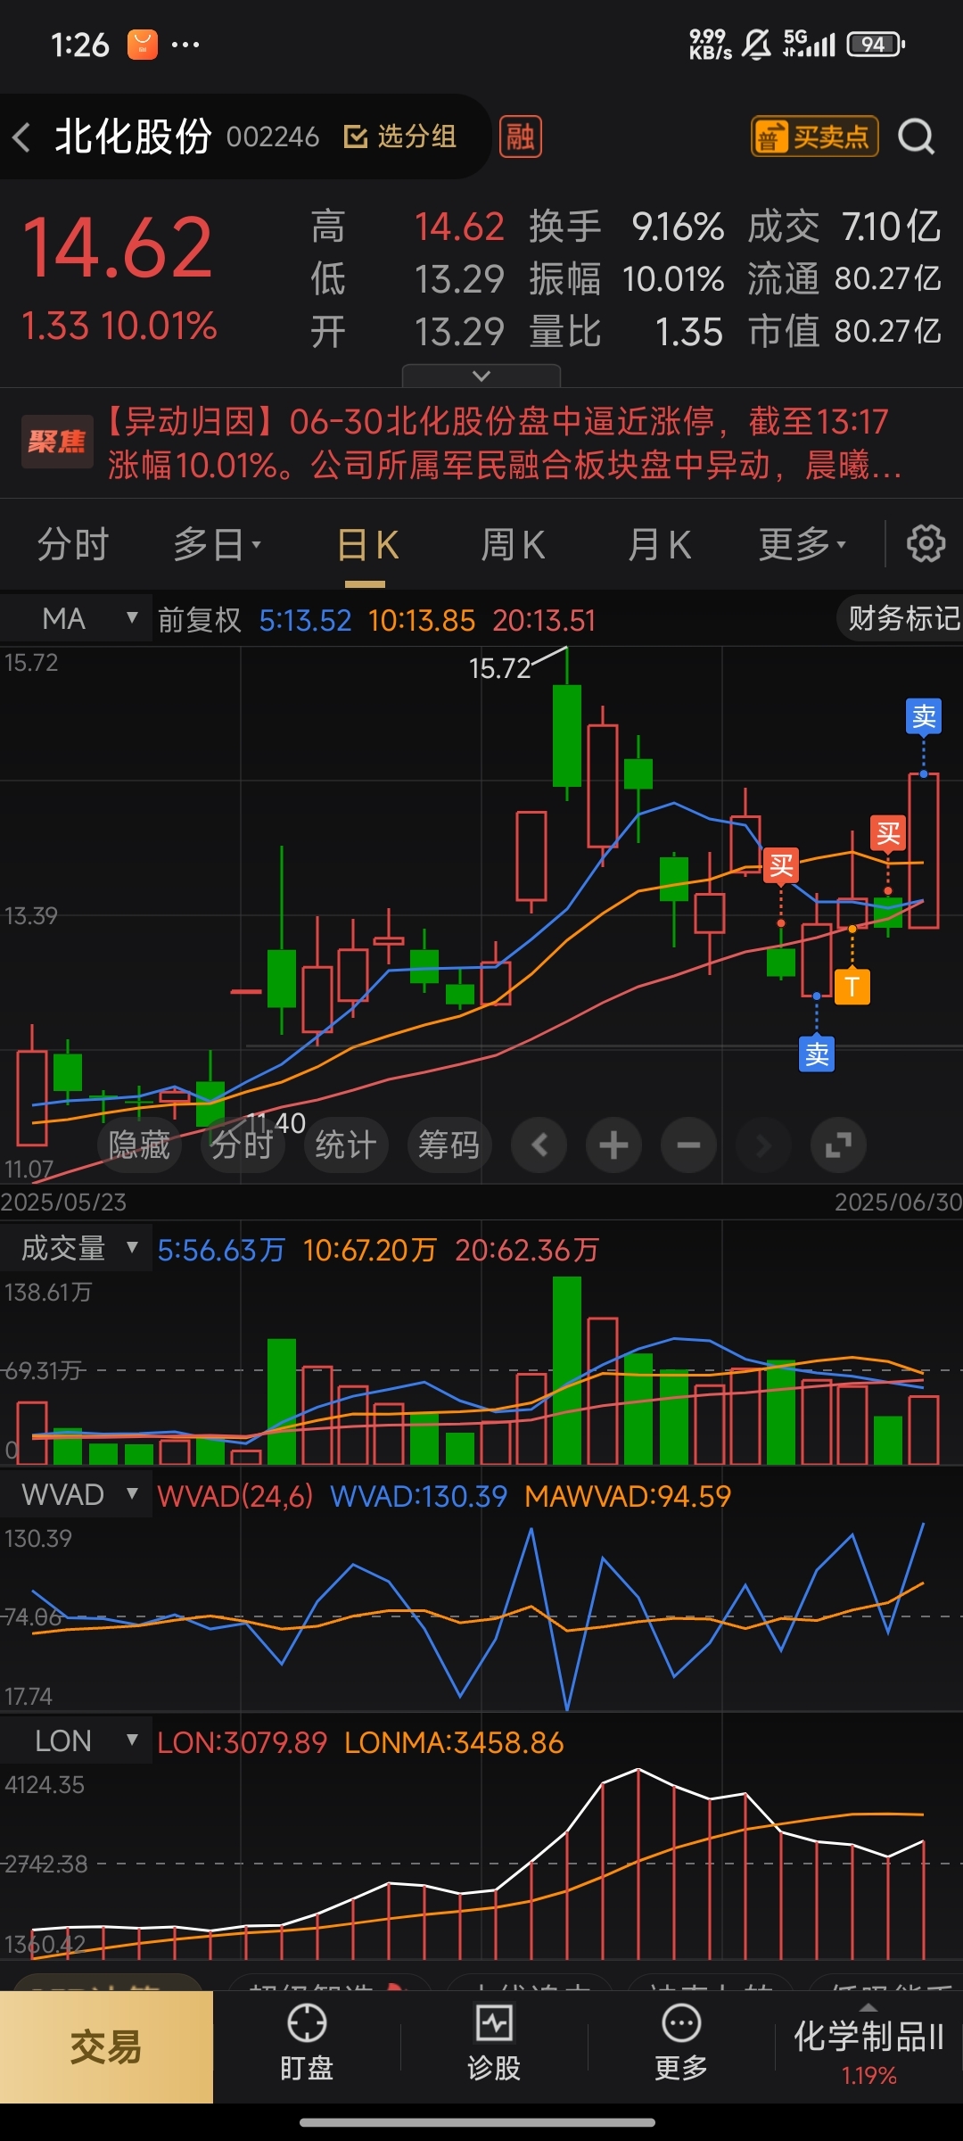Tap the battery indicator showing 94

pyautogui.click(x=876, y=44)
